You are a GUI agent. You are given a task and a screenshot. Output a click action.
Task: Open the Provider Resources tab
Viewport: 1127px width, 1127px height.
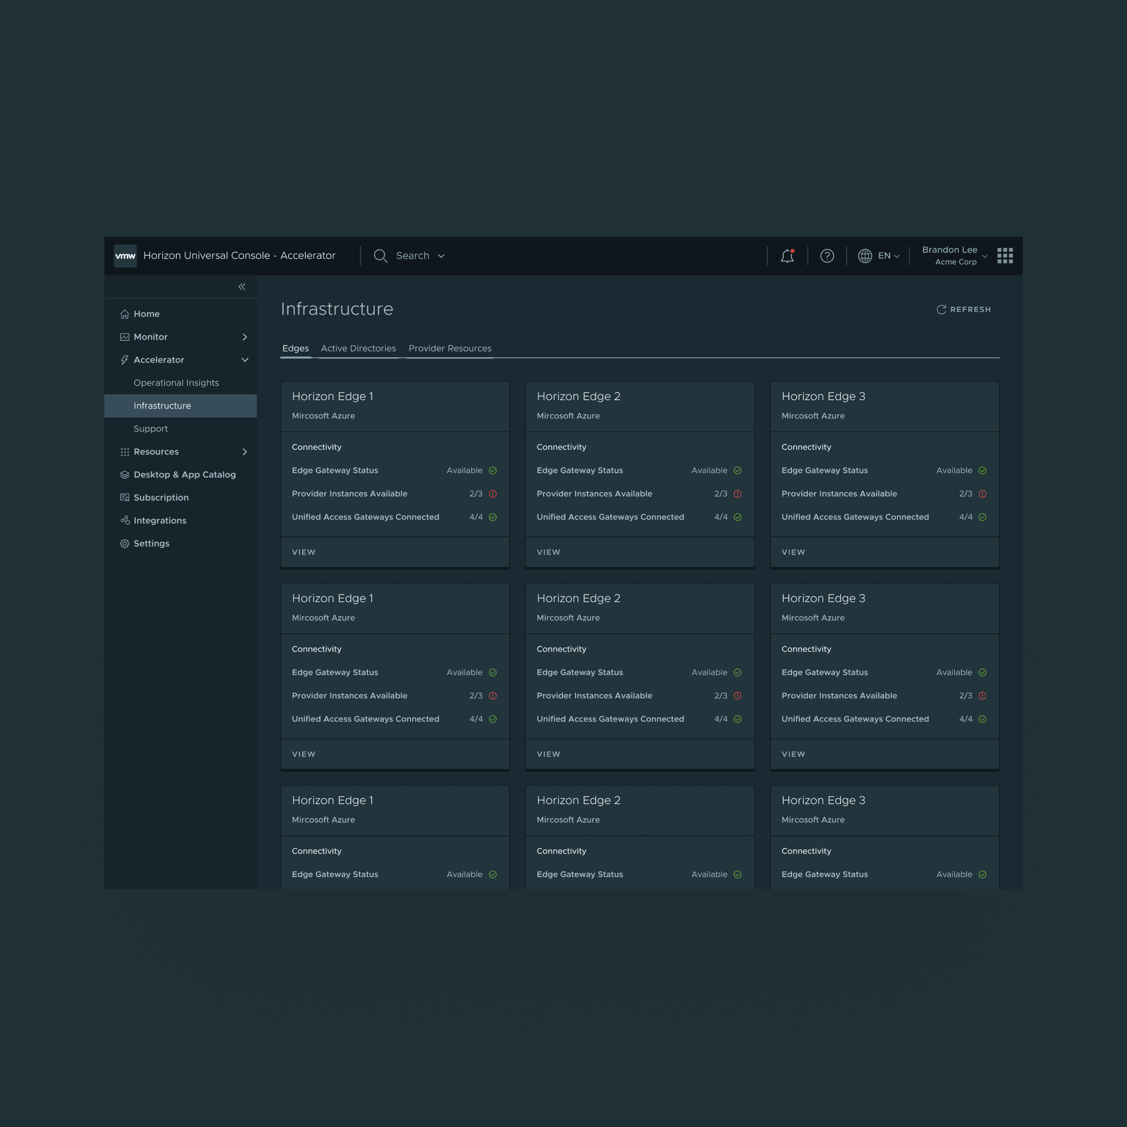[x=450, y=348]
